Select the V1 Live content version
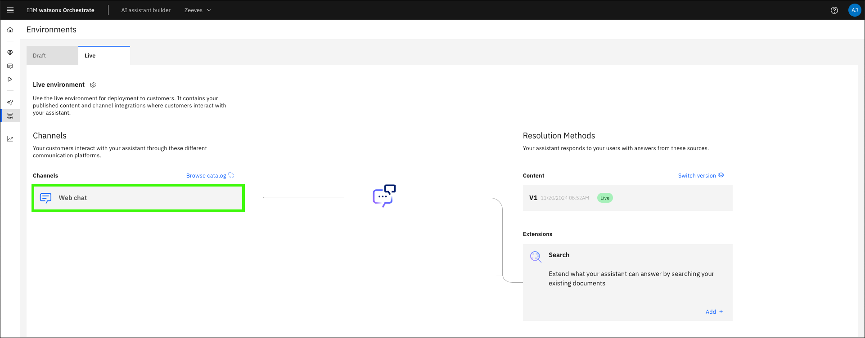The height and width of the screenshot is (338, 865). (627, 198)
